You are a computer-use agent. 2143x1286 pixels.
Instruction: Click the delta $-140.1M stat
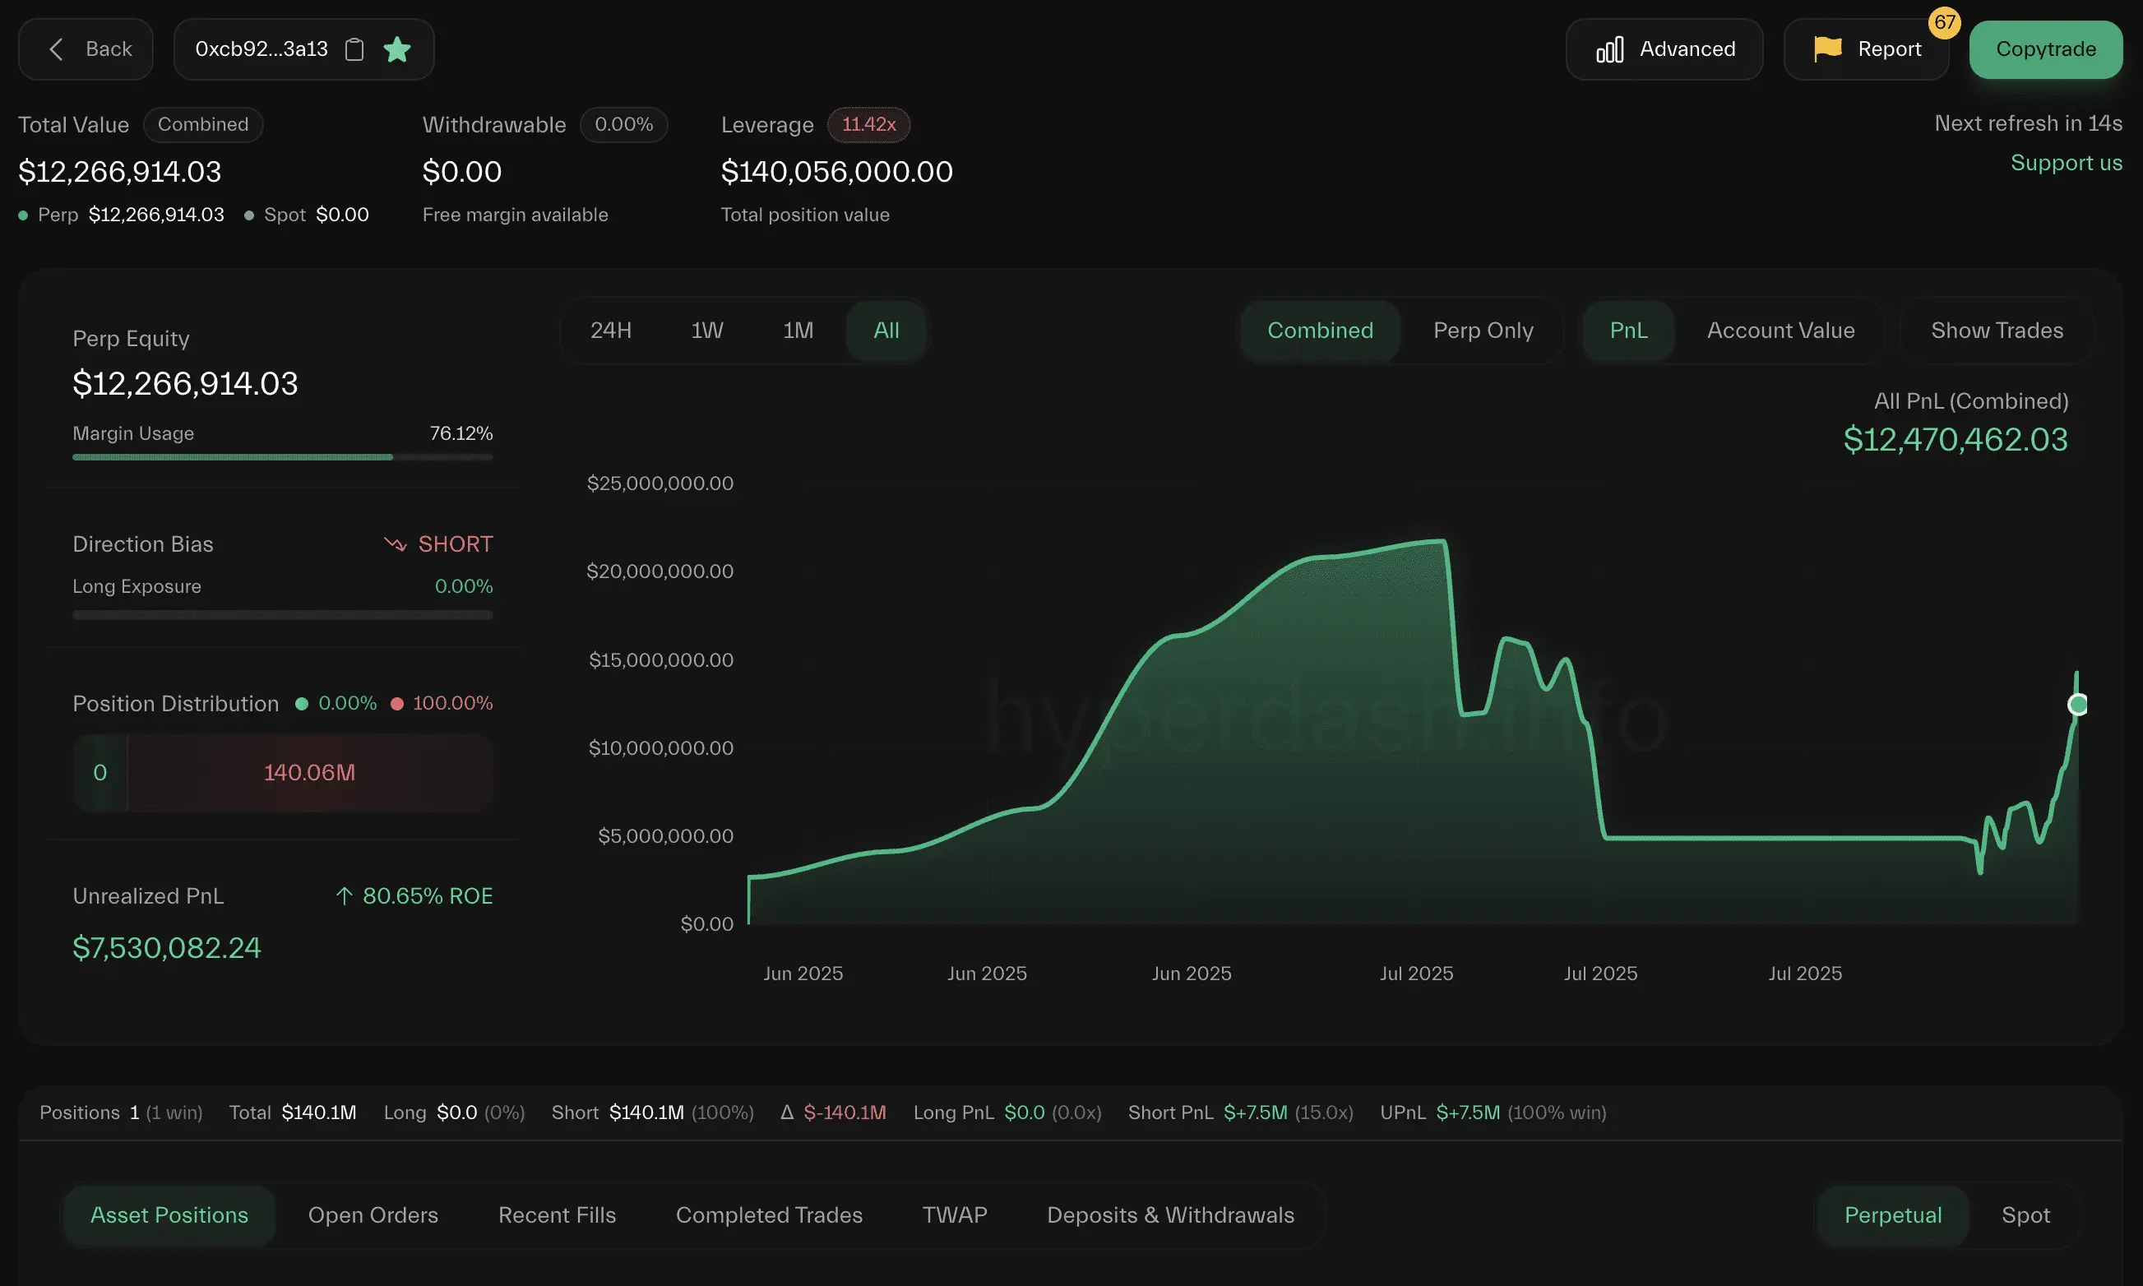[833, 1112]
